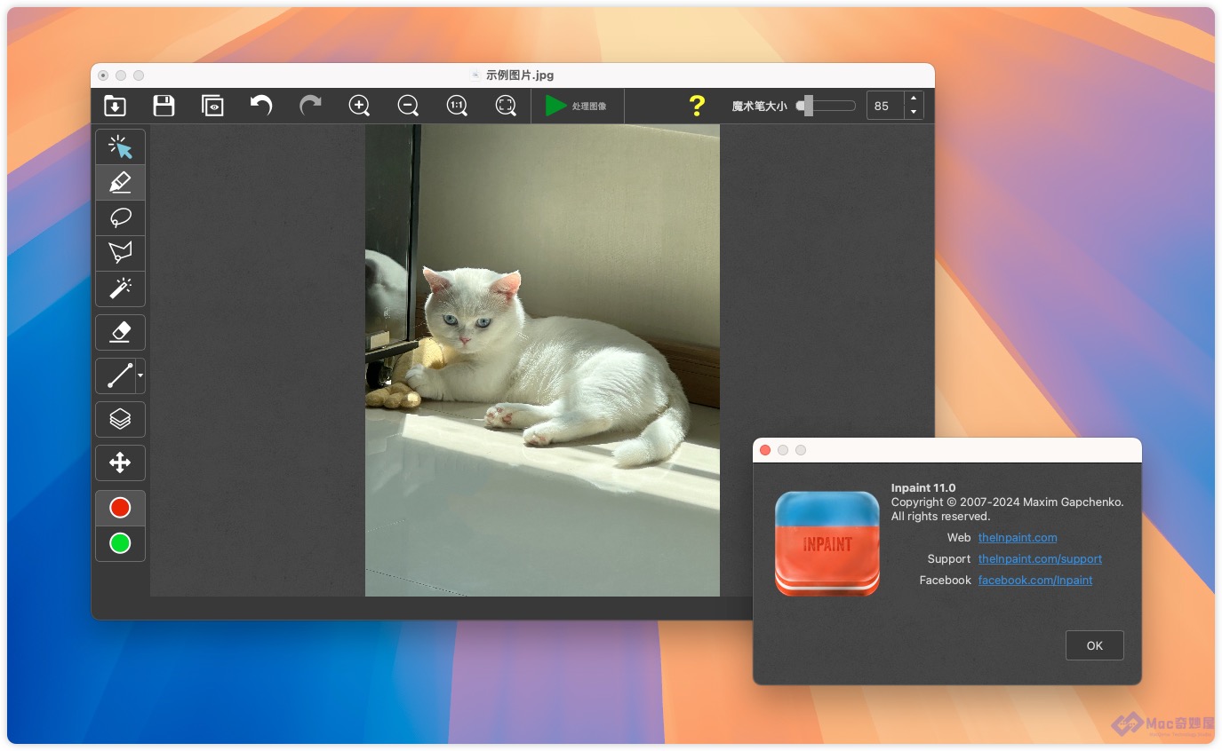Screen dimensions: 1222x751
Task: Zoom out of the image
Action: (408, 106)
